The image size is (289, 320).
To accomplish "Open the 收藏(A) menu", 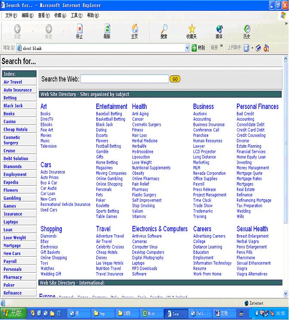I will 60,16.
